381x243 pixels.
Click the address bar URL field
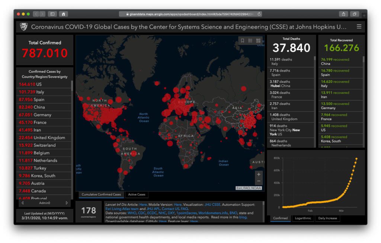click(x=190, y=14)
